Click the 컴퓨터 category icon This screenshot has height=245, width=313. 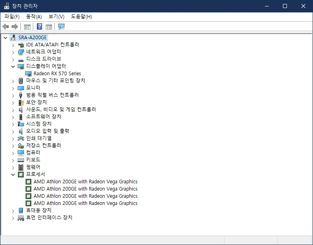coord(21,153)
